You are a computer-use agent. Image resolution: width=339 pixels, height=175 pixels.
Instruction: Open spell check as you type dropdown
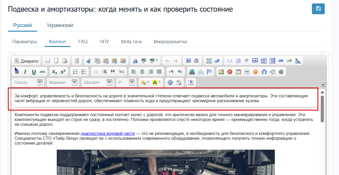(154, 61)
